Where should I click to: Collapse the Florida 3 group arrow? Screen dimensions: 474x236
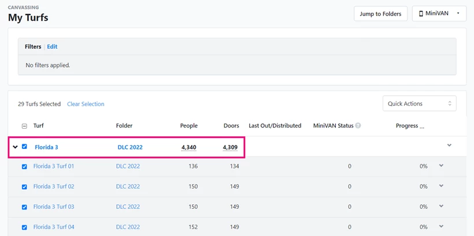(x=15, y=147)
